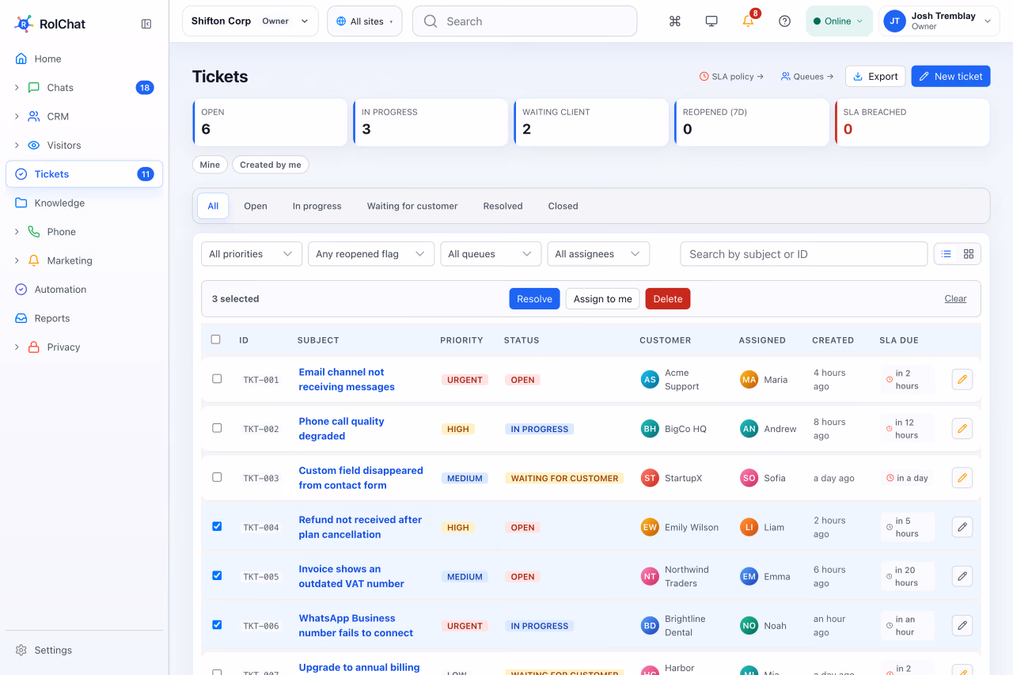This screenshot has width=1013, height=675.
Task: Open the command palette icon
Action: (x=675, y=21)
